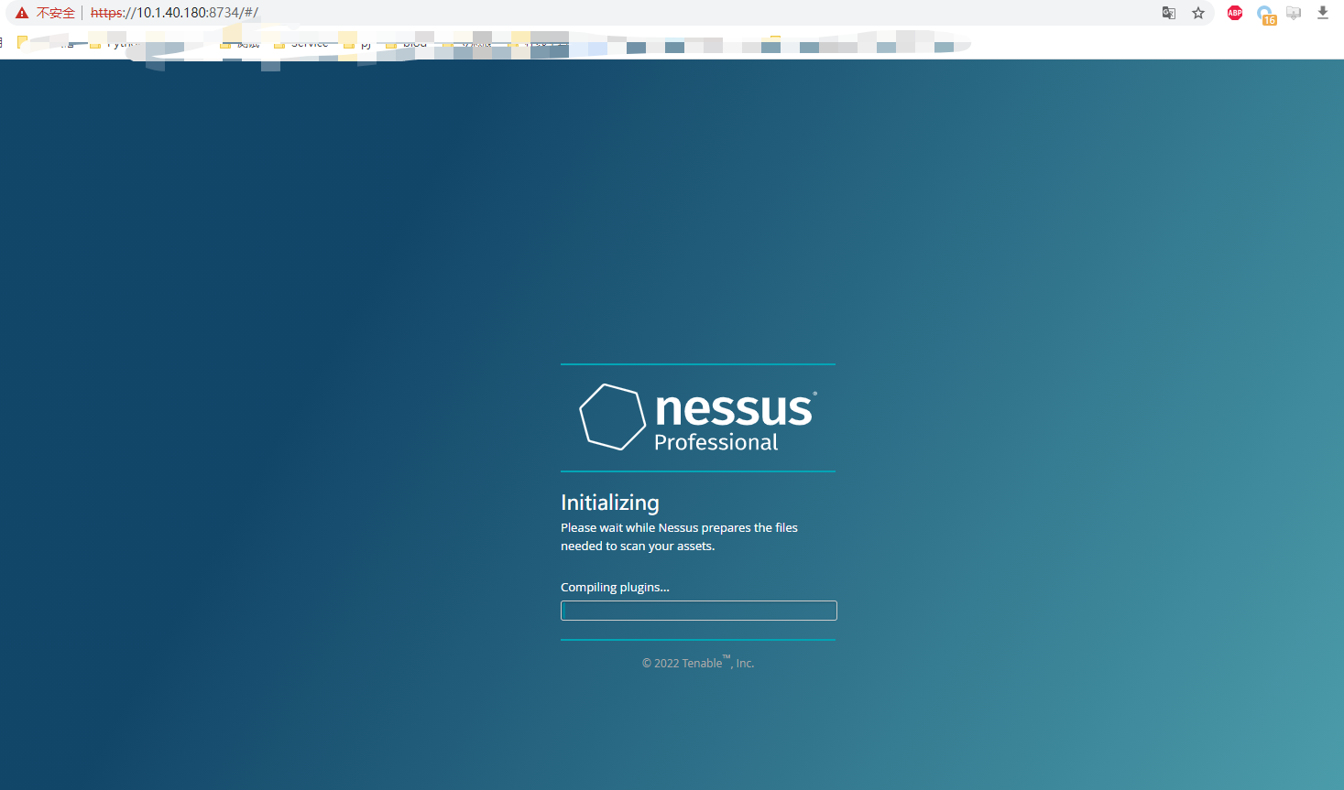
Task: Click the 'Professional' edition label
Action: pyautogui.click(x=716, y=442)
